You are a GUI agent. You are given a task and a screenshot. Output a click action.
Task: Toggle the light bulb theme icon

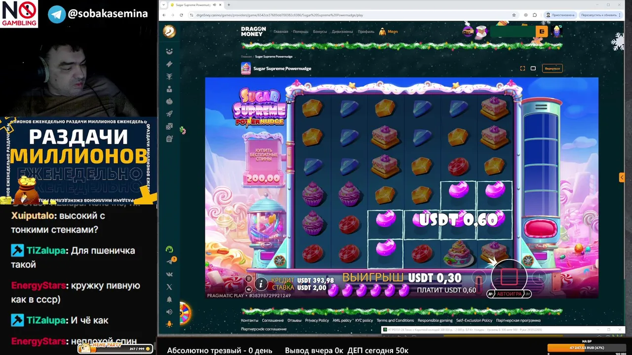[169, 324]
